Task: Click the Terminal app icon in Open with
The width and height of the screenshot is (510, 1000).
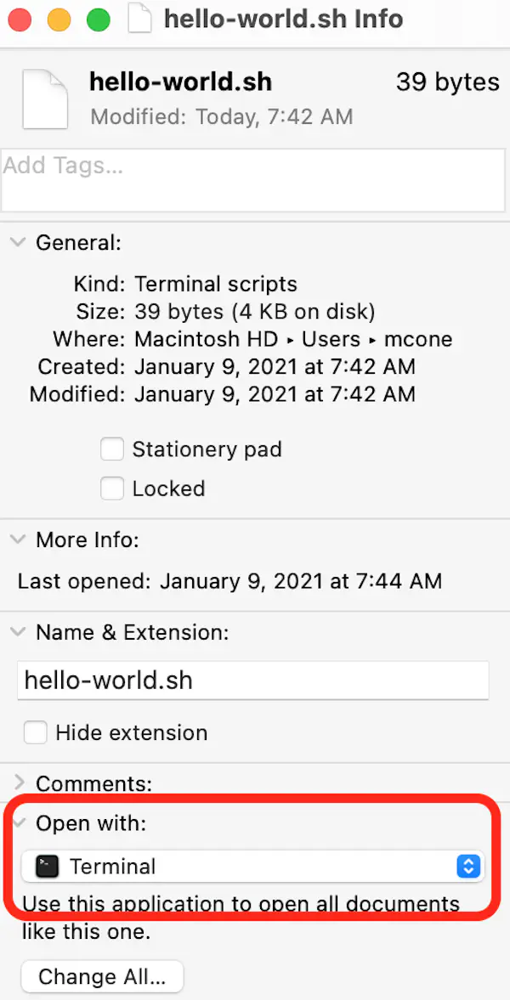Action: [x=47, y=867]
